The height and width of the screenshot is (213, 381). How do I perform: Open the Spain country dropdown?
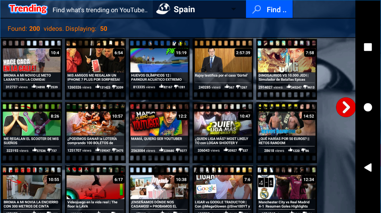coord(199,9)
